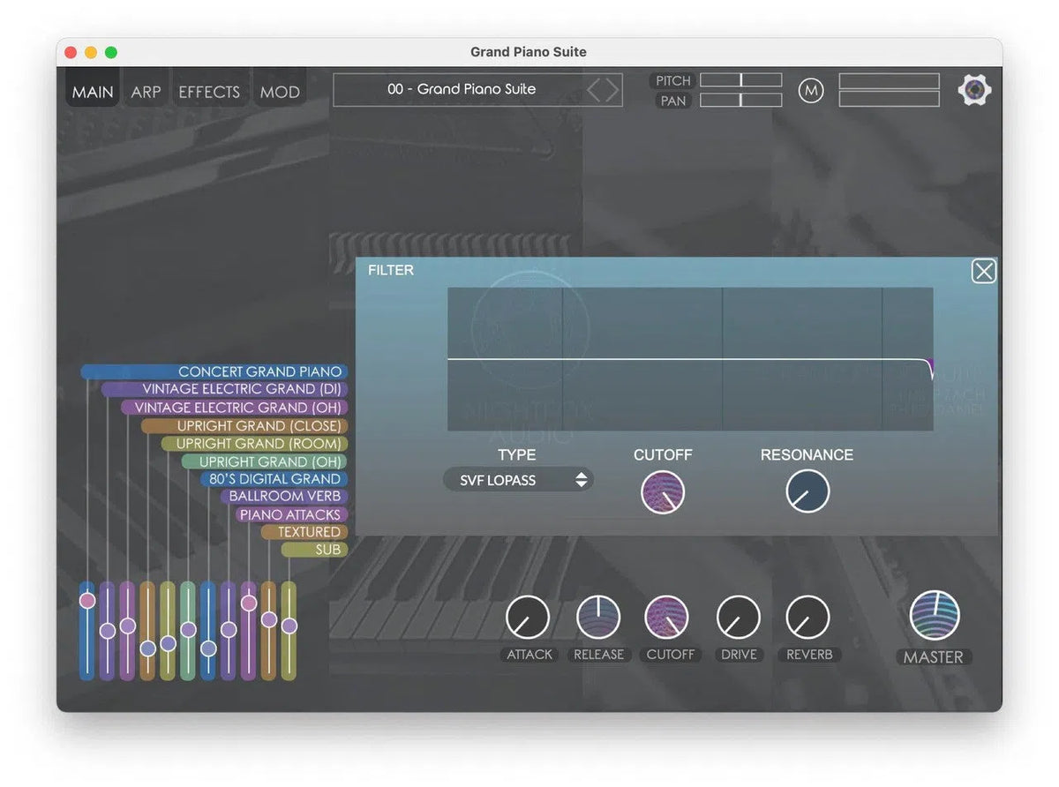Viewport: 1059px width, 787px height.
Task: Open the MOD tab
Action: coord(280,92)
